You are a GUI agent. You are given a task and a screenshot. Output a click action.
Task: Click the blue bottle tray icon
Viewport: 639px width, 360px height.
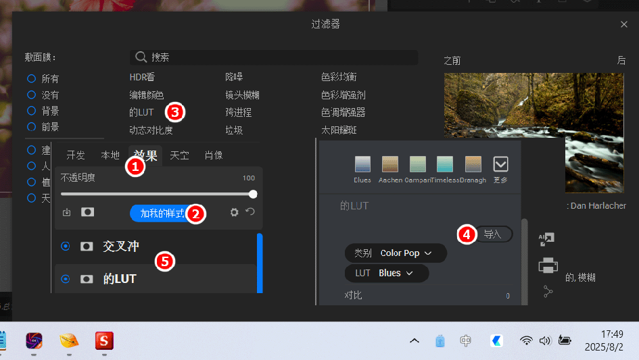tap(440, 340)
